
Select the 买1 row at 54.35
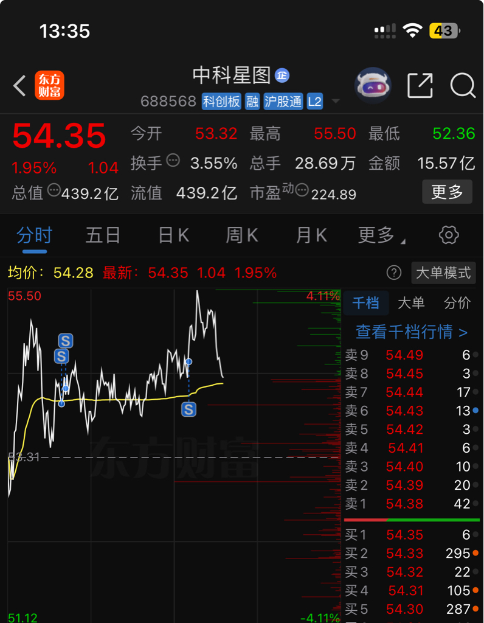click(412, 535)
